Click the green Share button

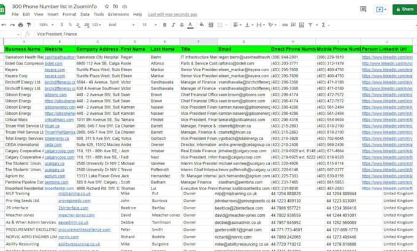click(405, 9)
